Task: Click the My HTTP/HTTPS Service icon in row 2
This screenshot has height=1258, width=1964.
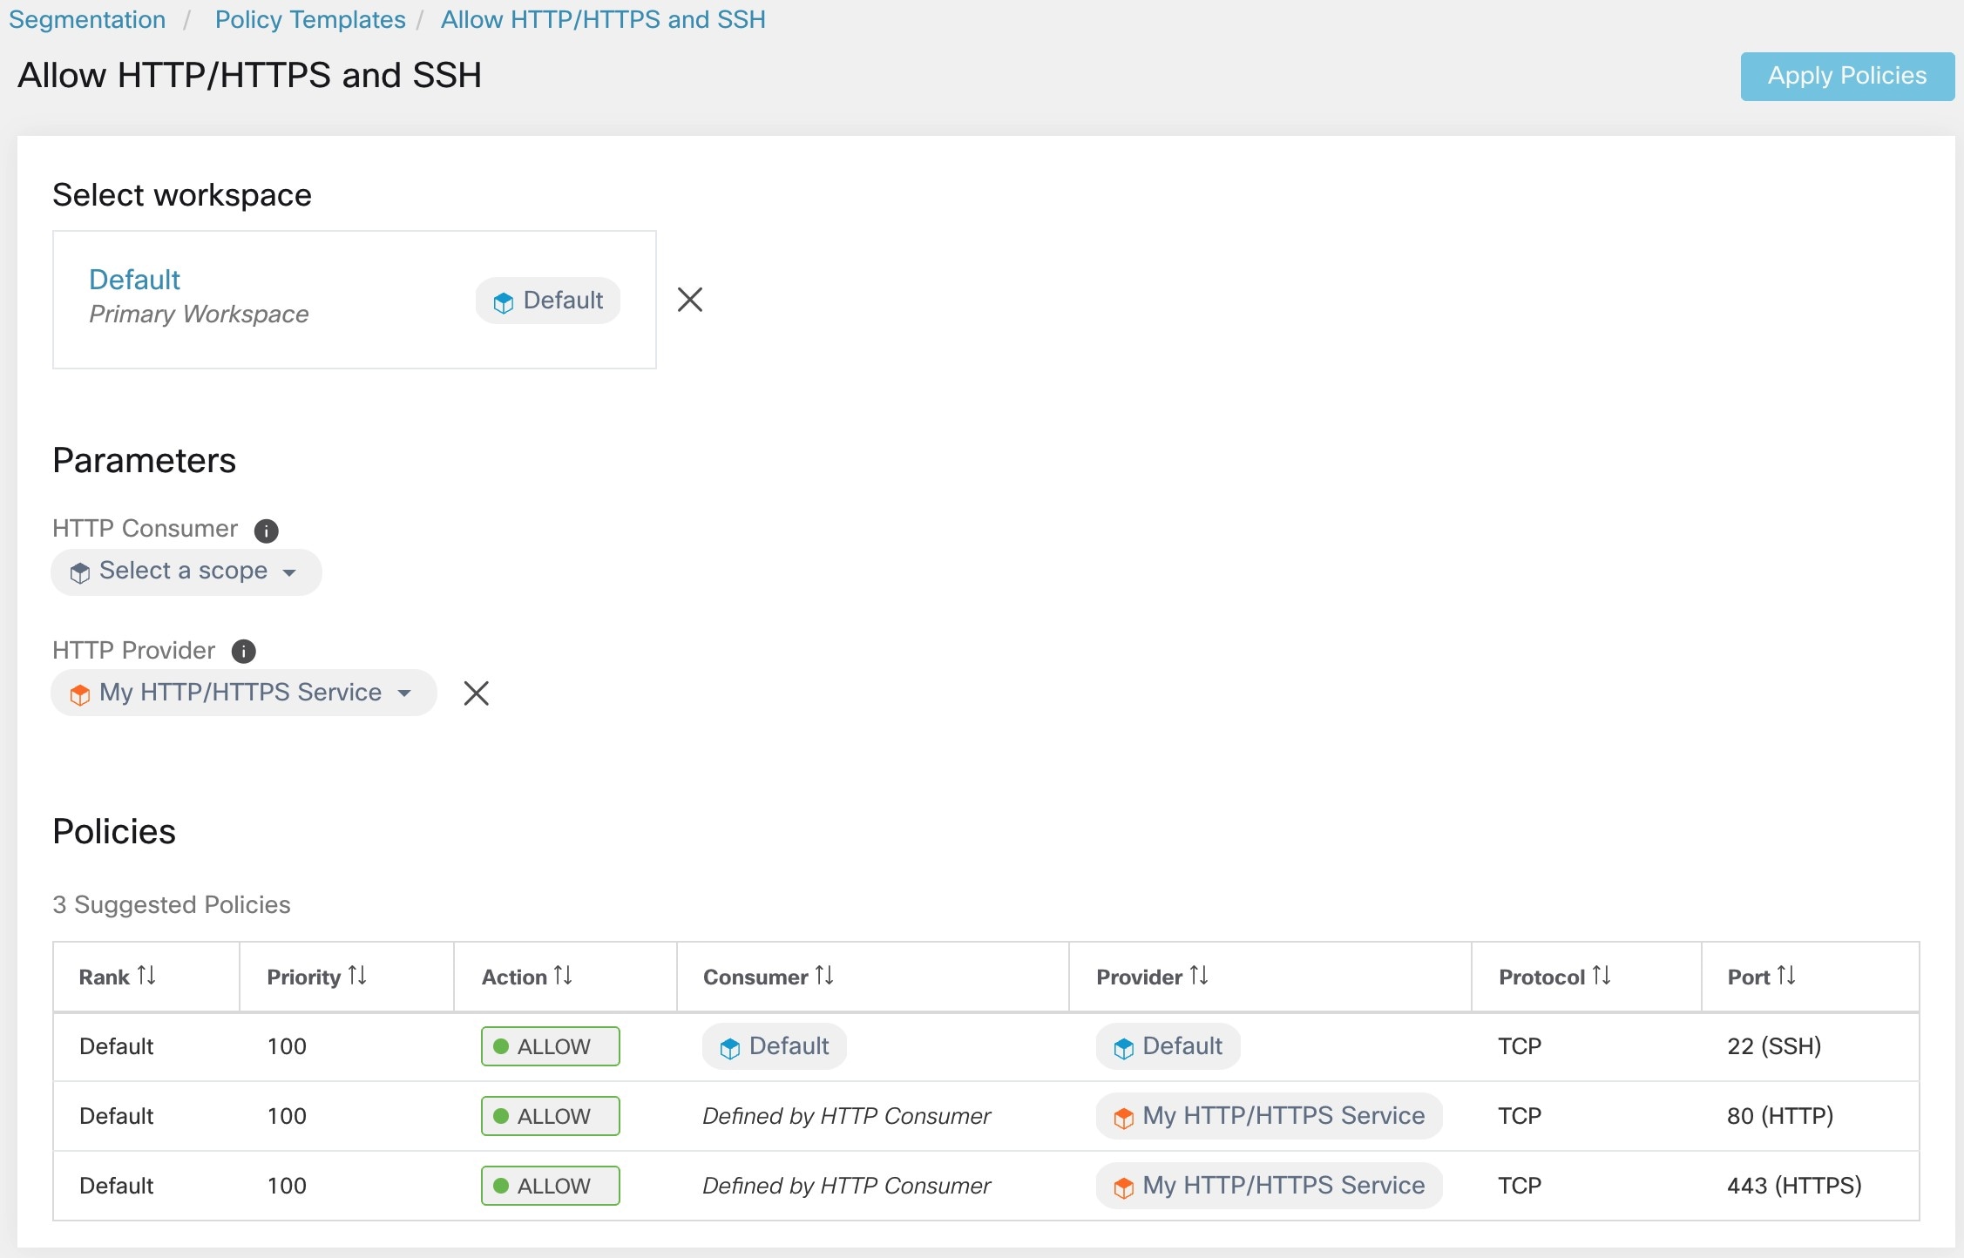Action: click(1122, 1116)
